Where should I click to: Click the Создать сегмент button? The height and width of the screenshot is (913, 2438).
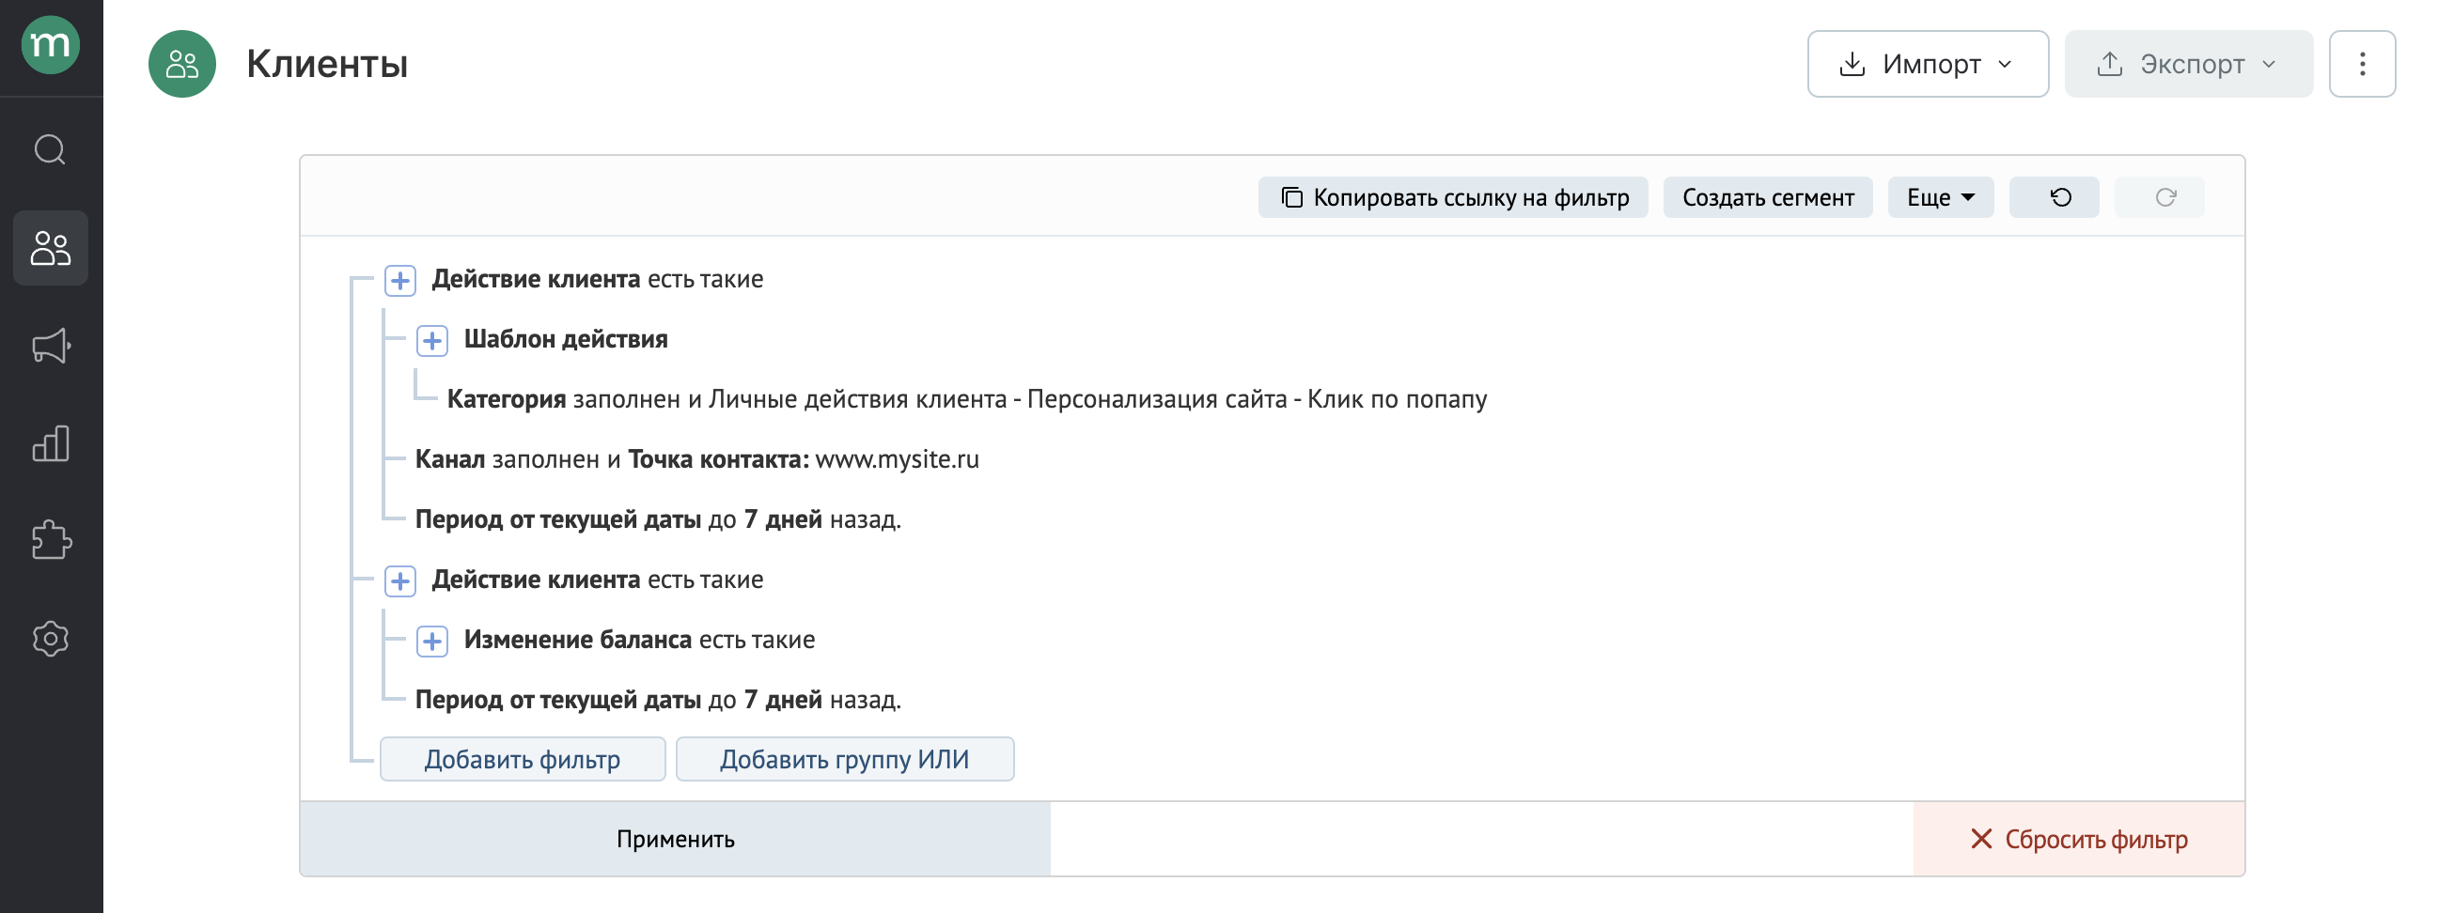(x=1767, y=197)
